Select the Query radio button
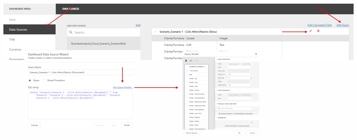 click(x=30, y=81)
